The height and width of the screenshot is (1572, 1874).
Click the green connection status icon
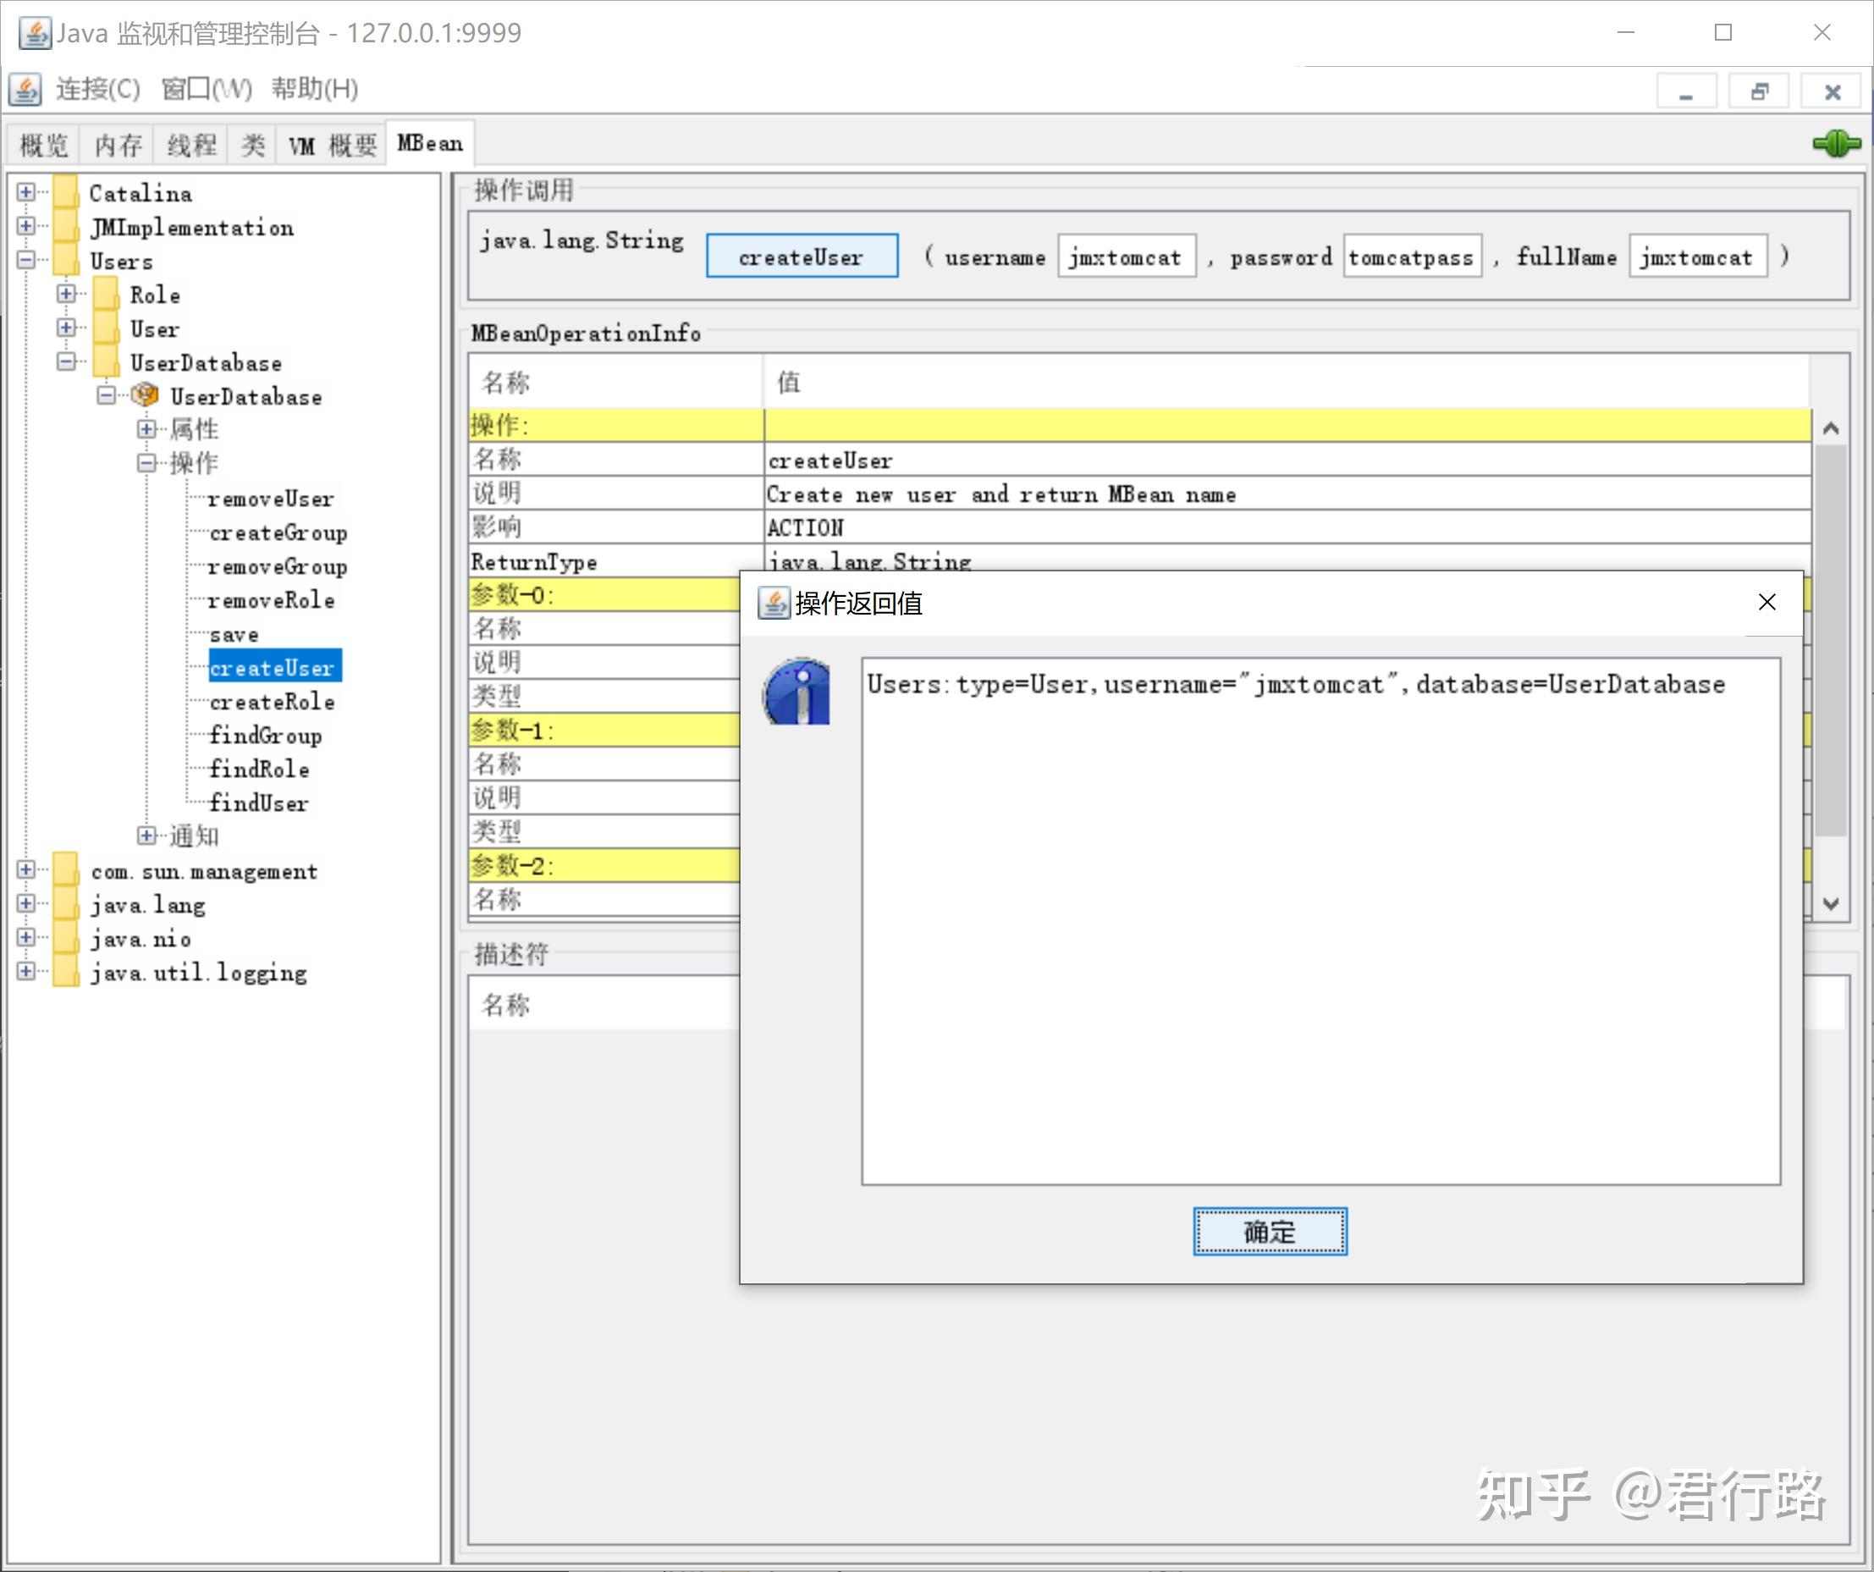coord(1837,143)
